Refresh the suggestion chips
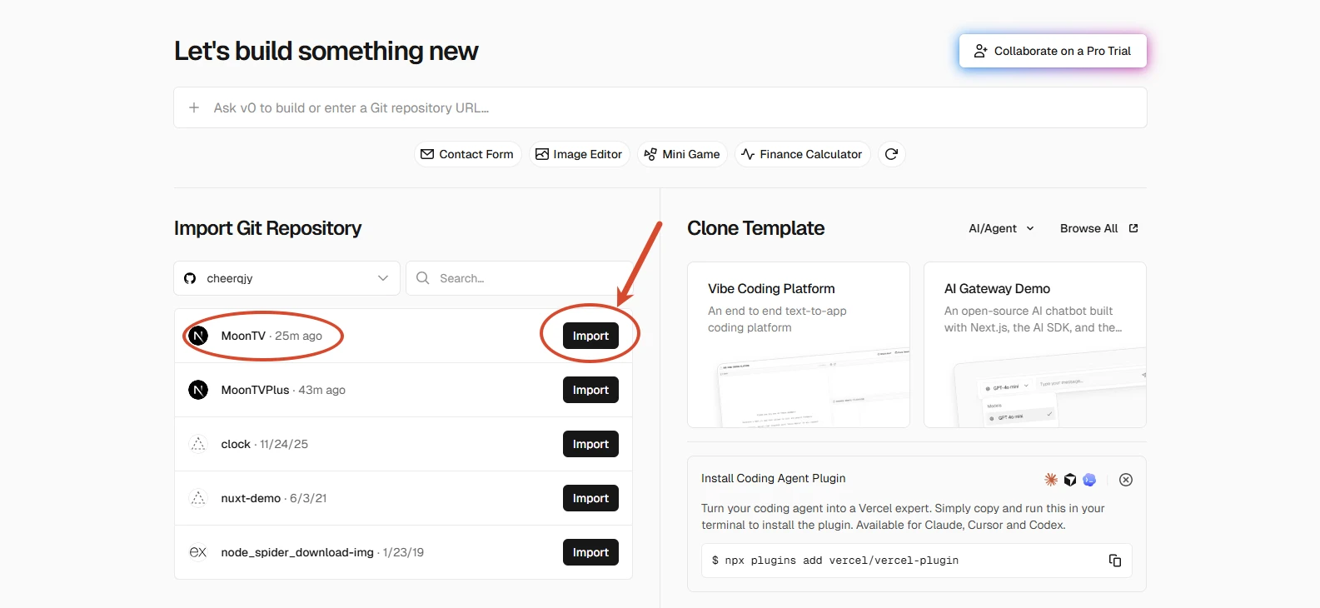Image resolution: width=1320 pixels, height=608 pixels. (891, 154)
